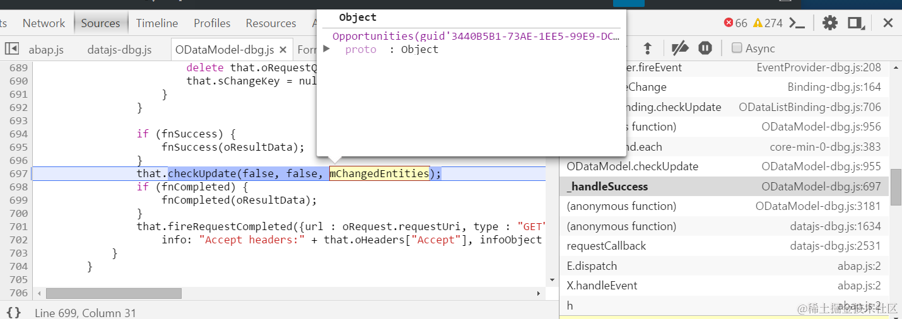Click the horizontal scrollbar thumb of code editor
This screenshot has width=902, height=319.
tap(114, 293)
